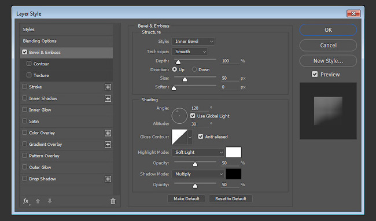Screen dimensions: 376x221
Task: Open the white Highlight color swatch
Action: tap(234, 152)
